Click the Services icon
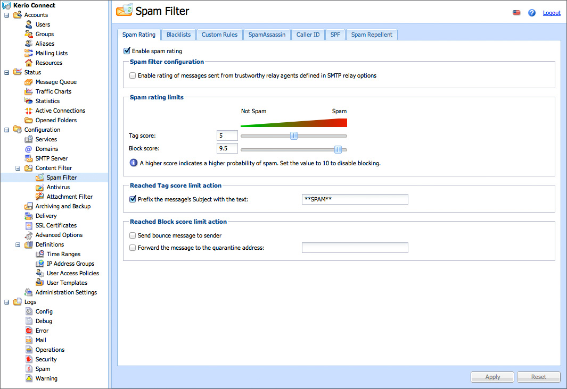Screen dimensions: 567x389 pos(29,139)
